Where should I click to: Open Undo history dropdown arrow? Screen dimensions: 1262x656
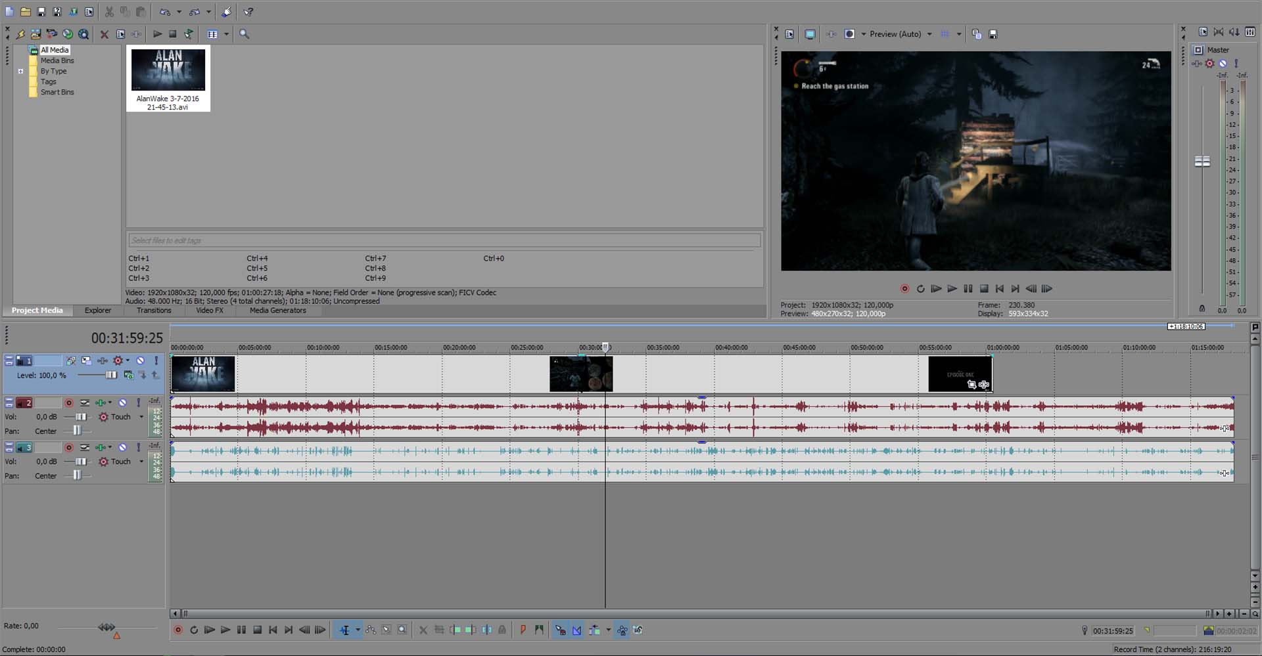[179, 12]
